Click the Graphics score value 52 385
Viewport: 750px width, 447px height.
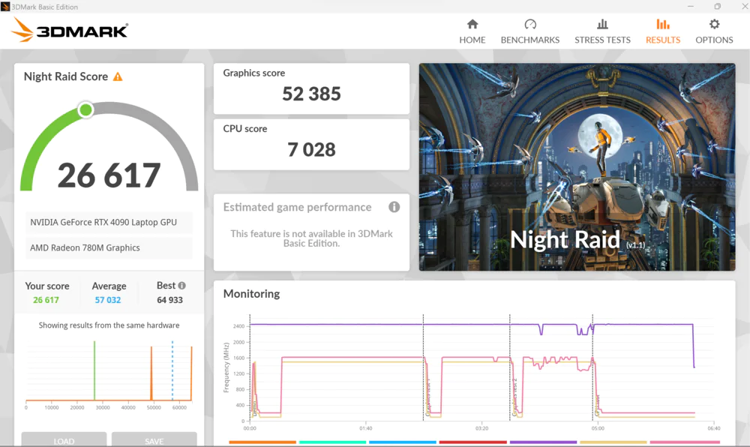point(311,94)
